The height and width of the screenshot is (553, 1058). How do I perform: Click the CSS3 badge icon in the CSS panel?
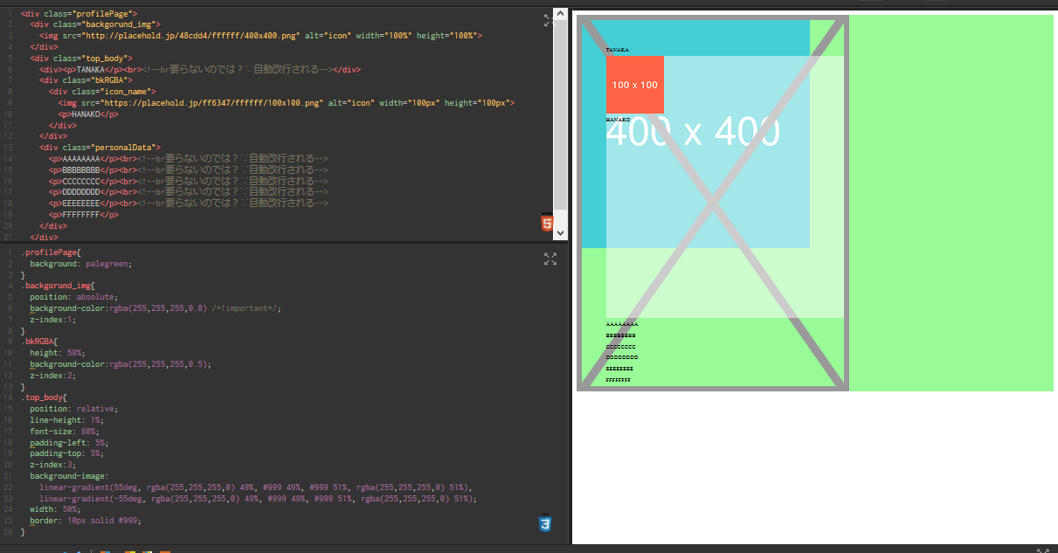546,523
